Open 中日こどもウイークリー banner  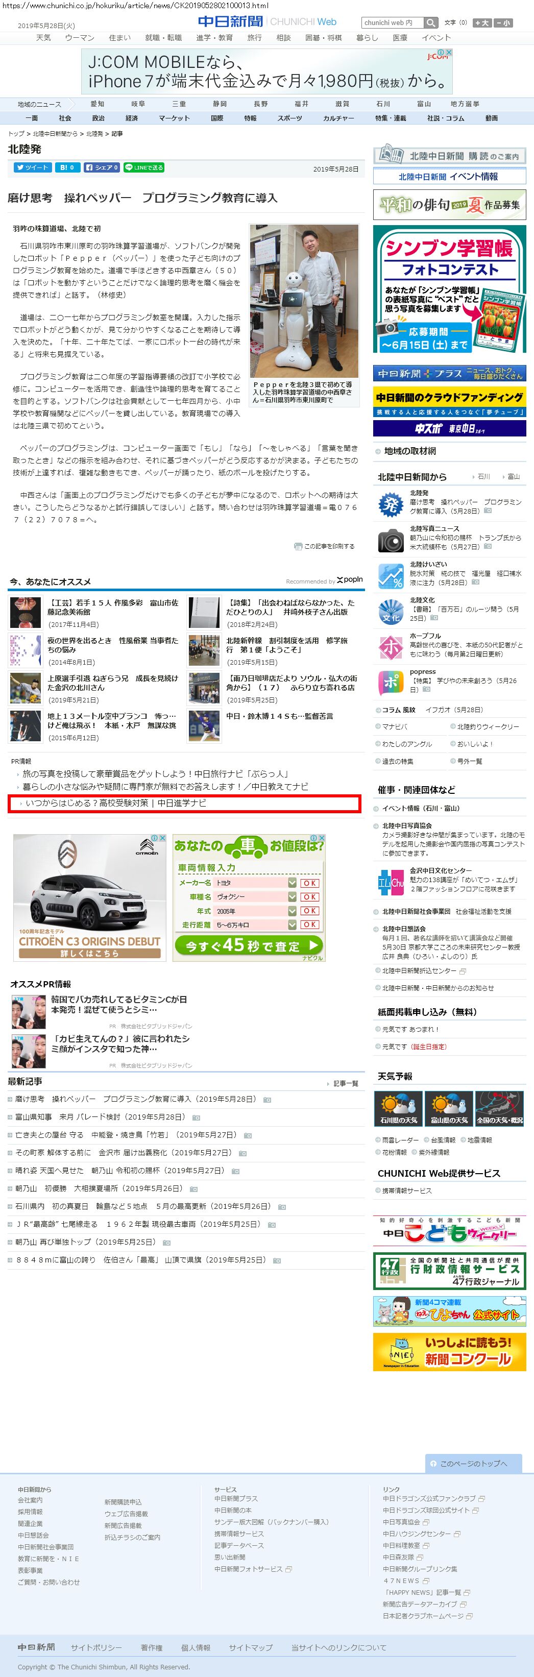(449, 1230)
